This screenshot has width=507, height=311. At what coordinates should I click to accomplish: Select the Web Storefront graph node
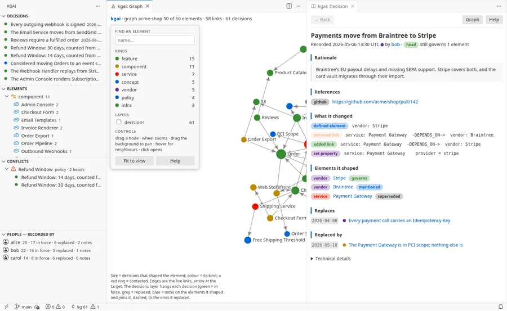click(253, 187)
